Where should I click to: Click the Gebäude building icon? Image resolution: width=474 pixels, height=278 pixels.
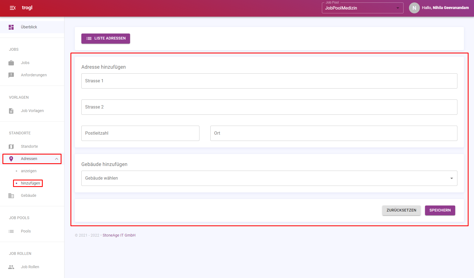click(x=11, y=196)
